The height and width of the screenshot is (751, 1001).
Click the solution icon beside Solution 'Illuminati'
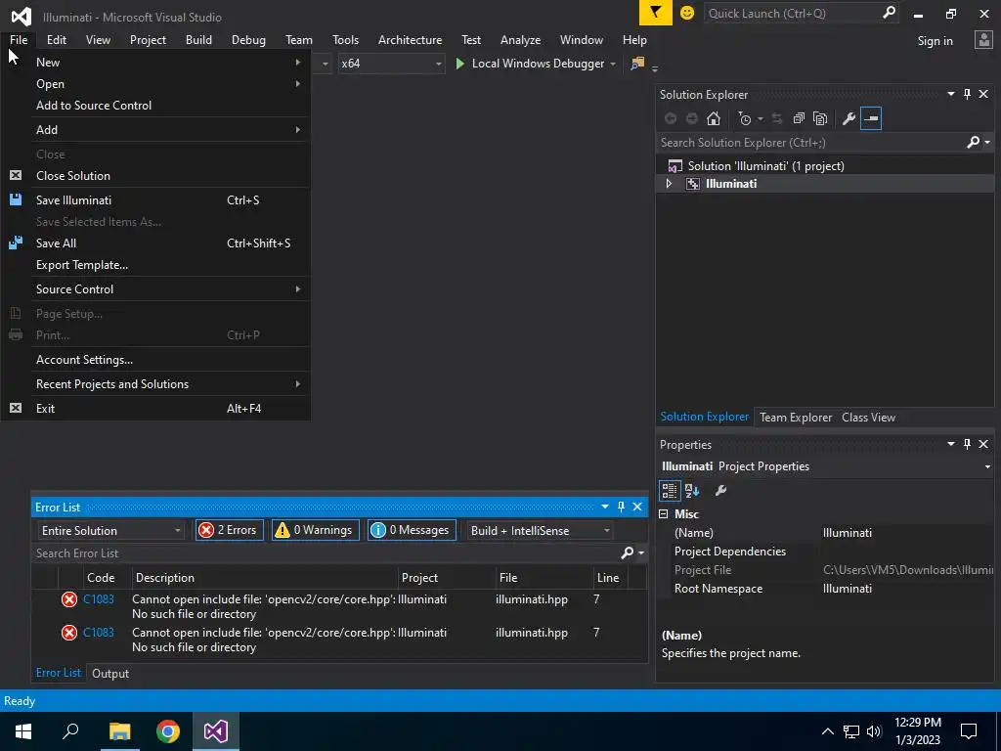pos(675,166)
